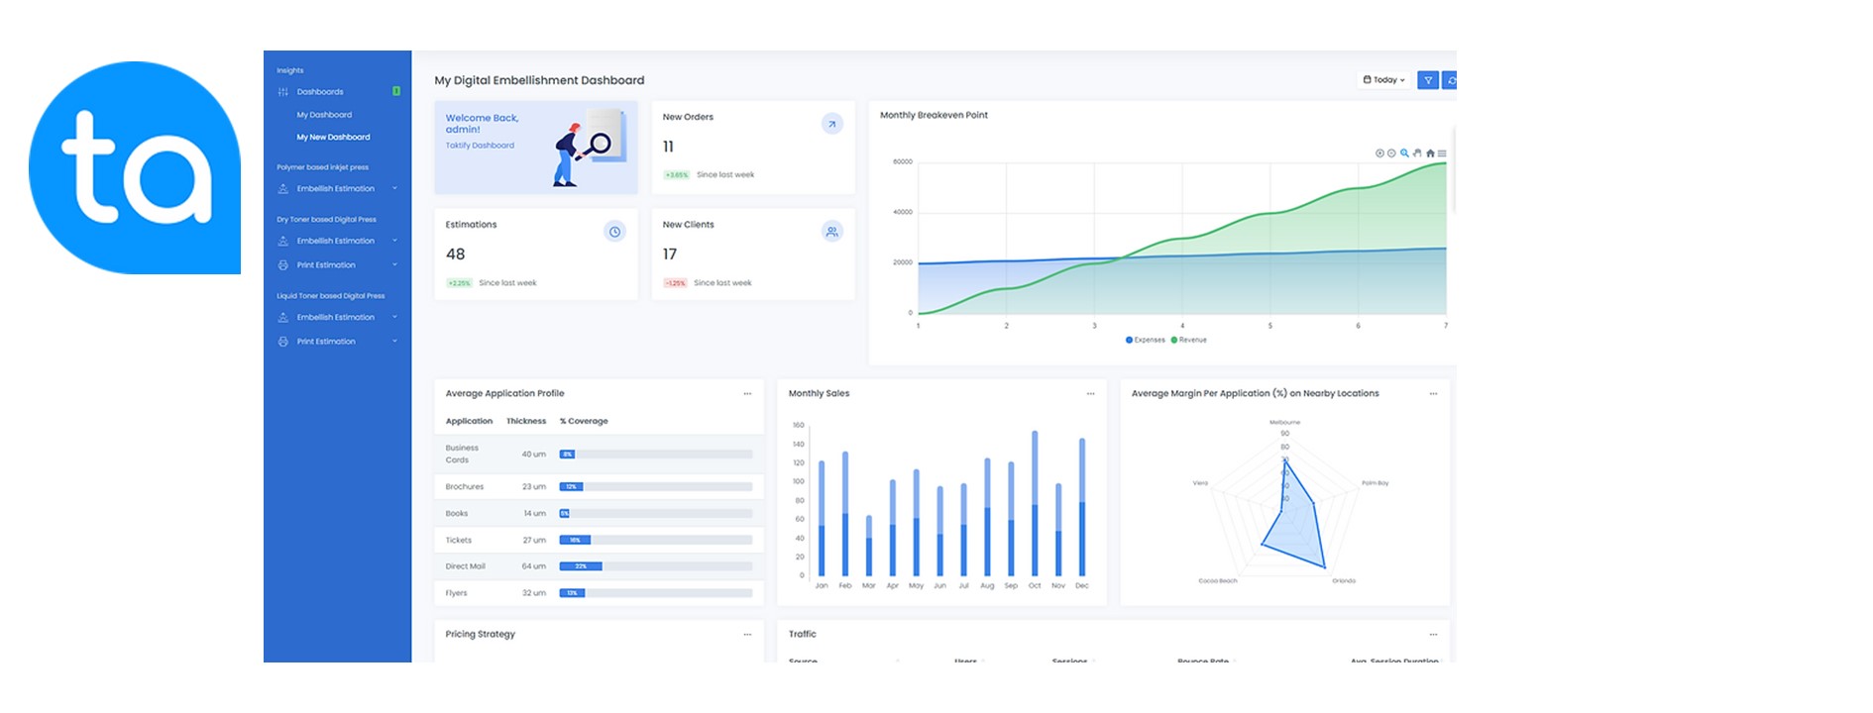Zoom in on the breakeven chart
The height and width of the screenshot is (713, 1873).
point(1379,153)
